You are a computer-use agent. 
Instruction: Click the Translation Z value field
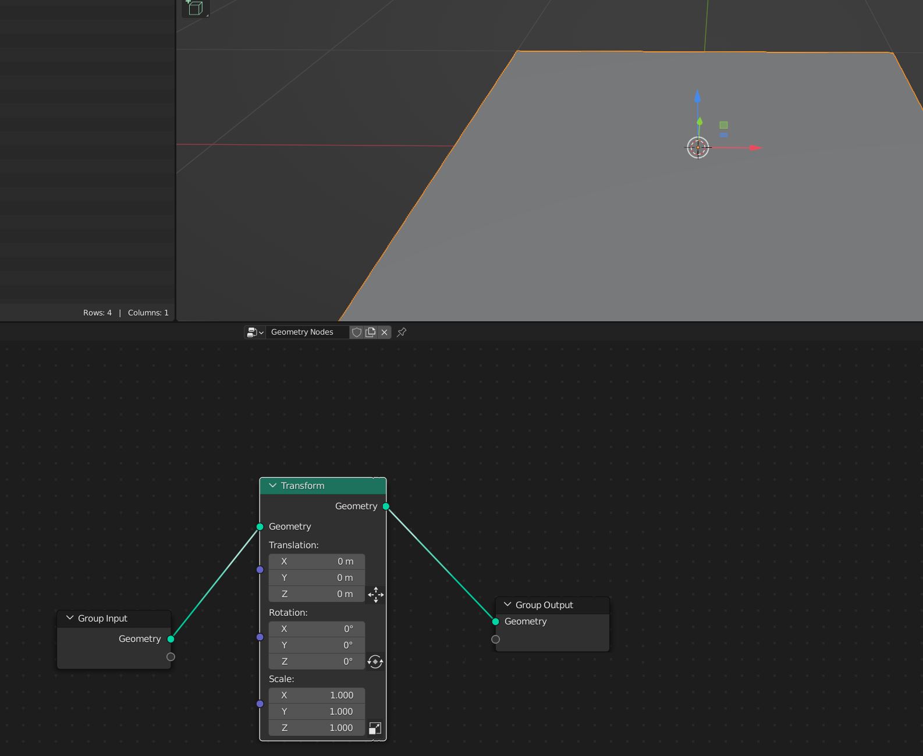317,594
